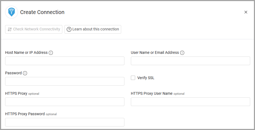255x130 pixels.
Task: Click the Trend Micro connection logo icon
Action: pos(12,12)
